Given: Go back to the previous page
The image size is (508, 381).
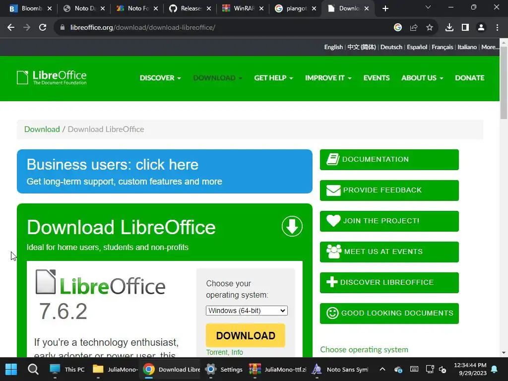Looking at the screenshot, I should click(x=11, y=28).
